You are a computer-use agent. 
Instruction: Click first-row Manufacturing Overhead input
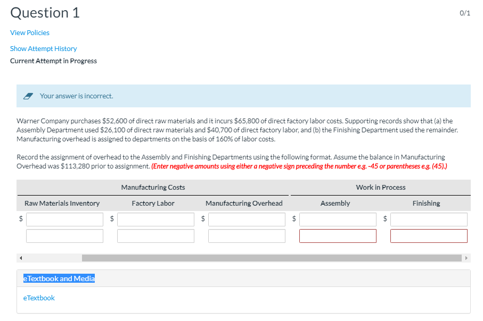(x=247, y=219)
